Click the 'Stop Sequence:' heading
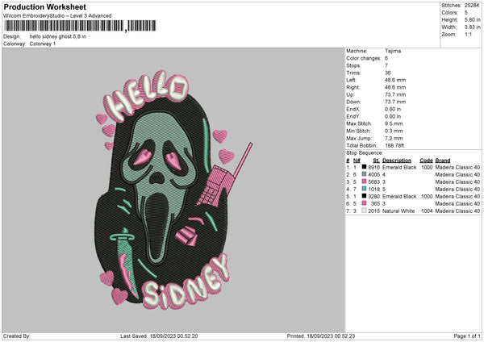This screenshot has height=342, width=484. click(365, 153)
